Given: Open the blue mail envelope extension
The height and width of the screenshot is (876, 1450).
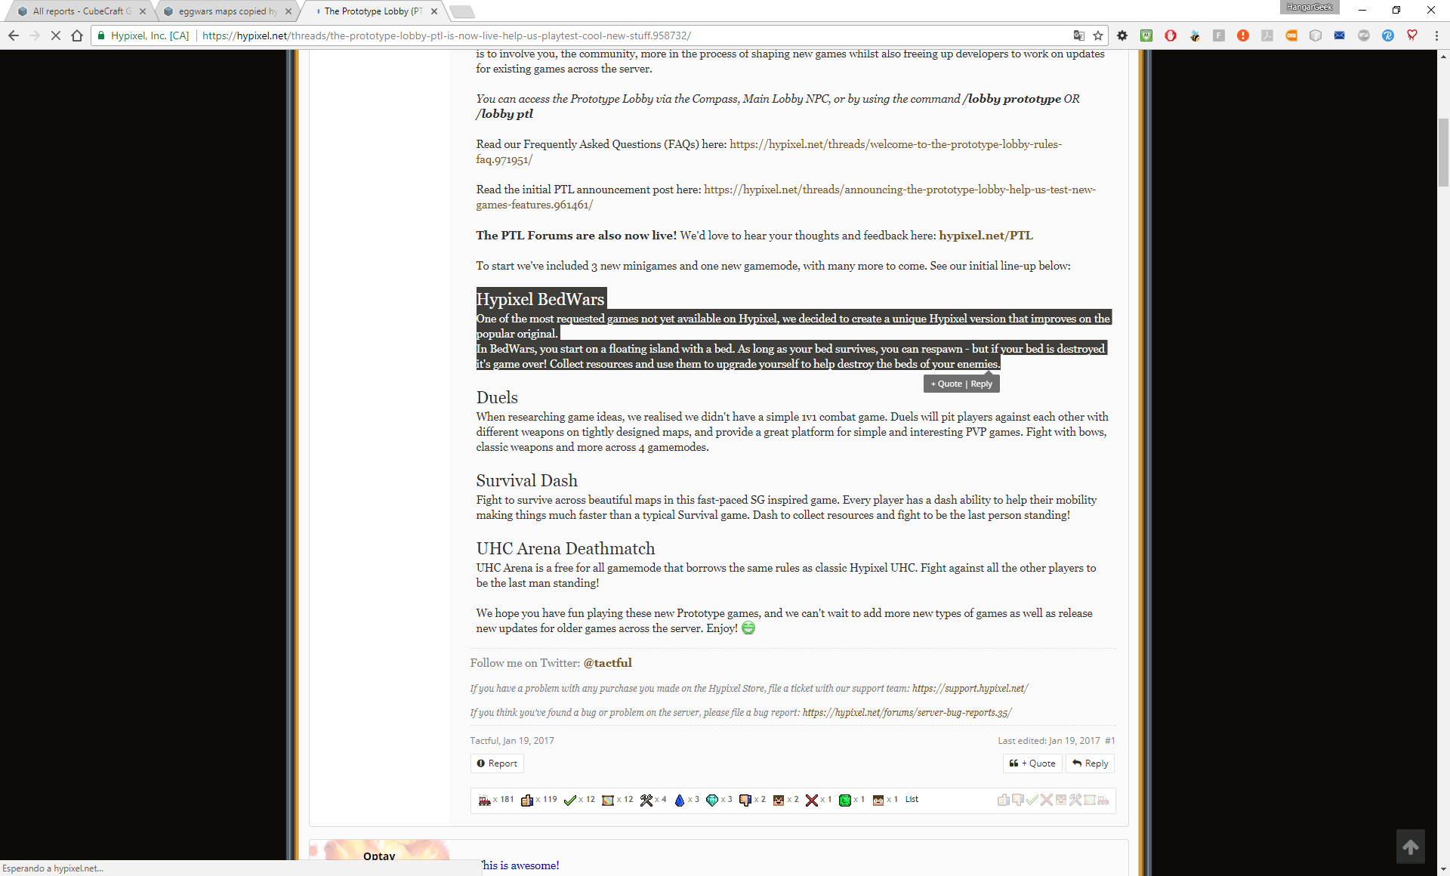Looking at the screenshot, I should point(1340,35).
